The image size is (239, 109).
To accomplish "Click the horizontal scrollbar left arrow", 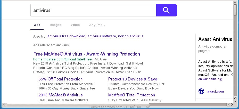I will tap(4, 105).
